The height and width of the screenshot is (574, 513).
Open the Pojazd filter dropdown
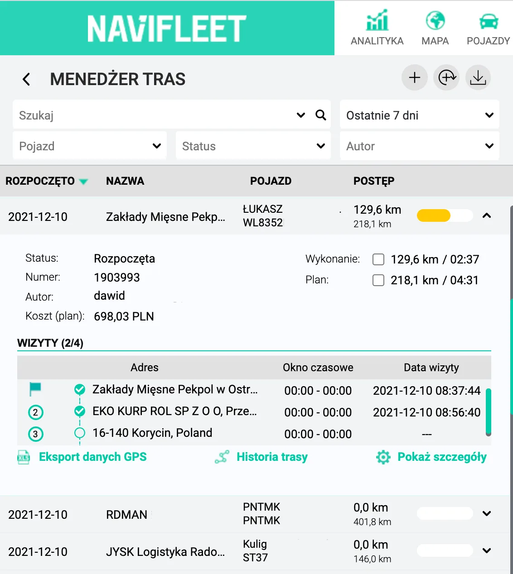coord(90,146)
